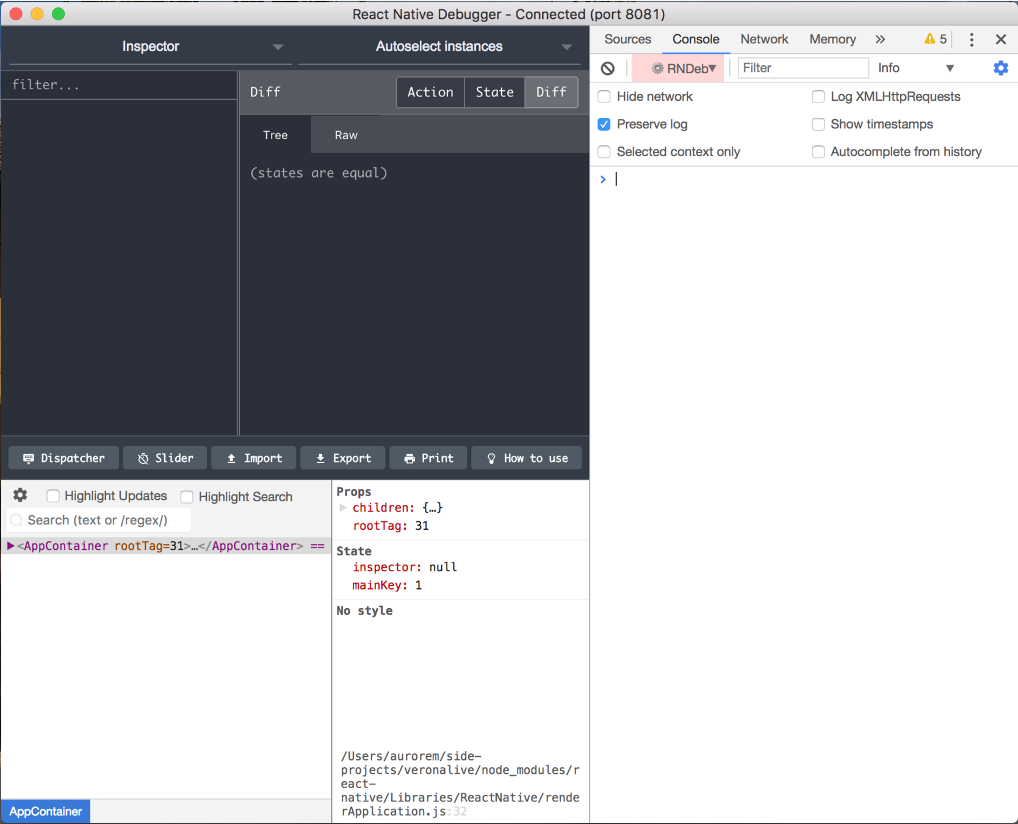Image resolution: width=1018 pixels, height=824 pixels.
Task: Select the State view tab
Action: click(x=494, y=92)
